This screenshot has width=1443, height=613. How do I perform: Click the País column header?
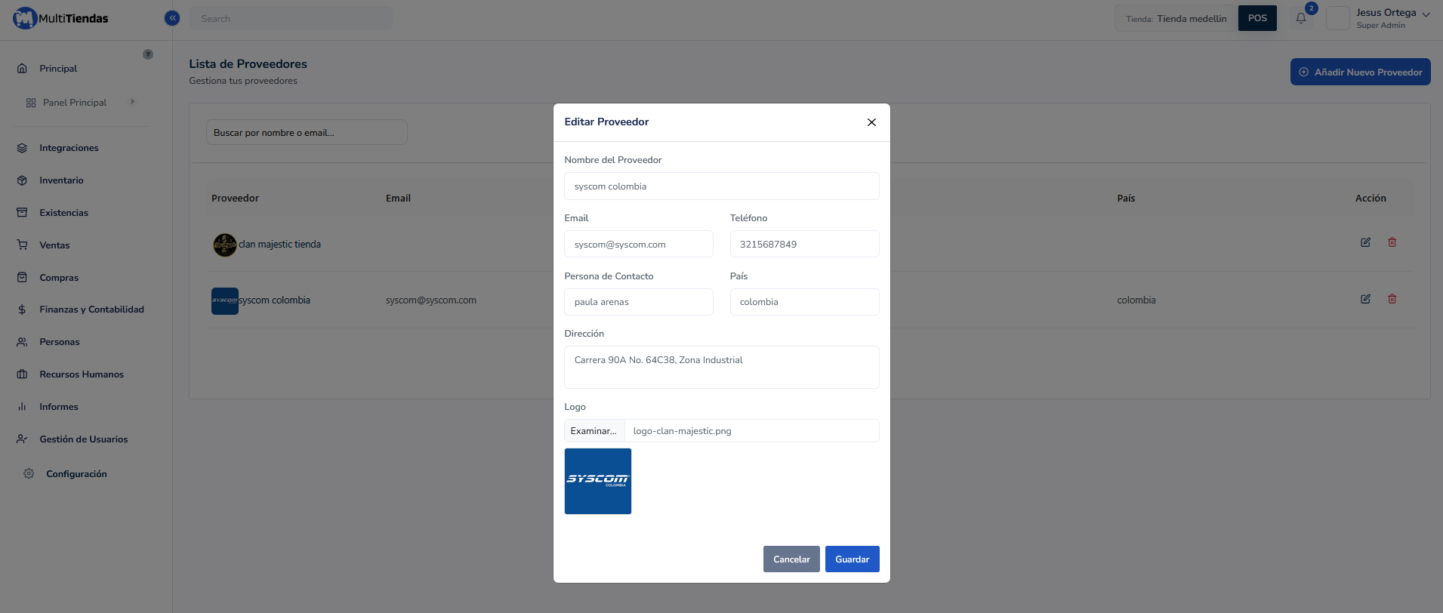1126,199
